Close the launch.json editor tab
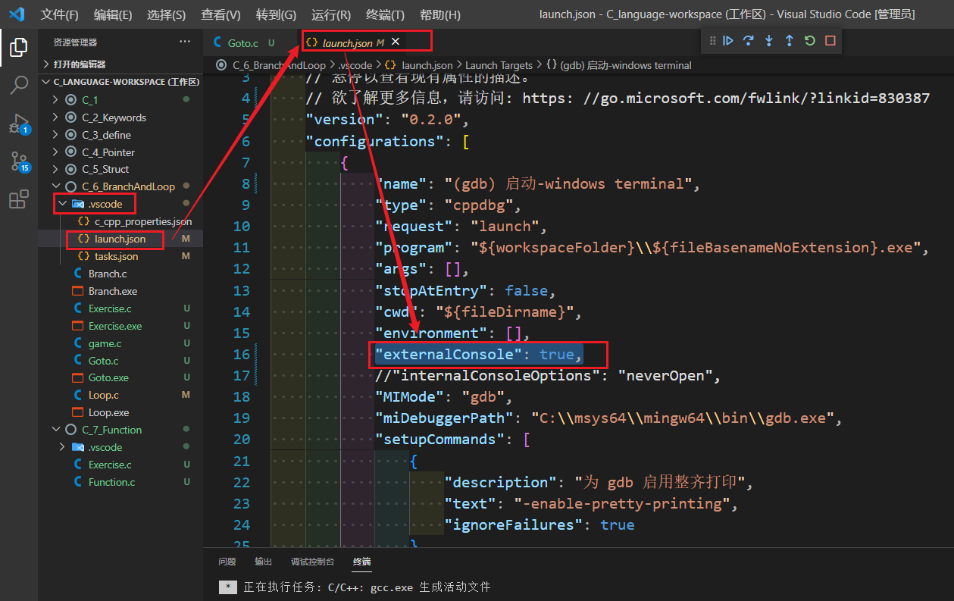This screenshot has height=601, width=954. tap(395, 42)
